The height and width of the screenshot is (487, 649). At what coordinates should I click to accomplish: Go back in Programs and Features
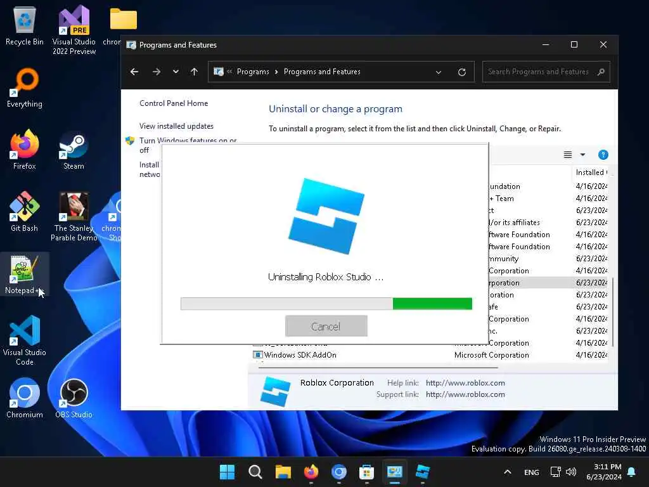pyautogui.click(x=134, y=72)
